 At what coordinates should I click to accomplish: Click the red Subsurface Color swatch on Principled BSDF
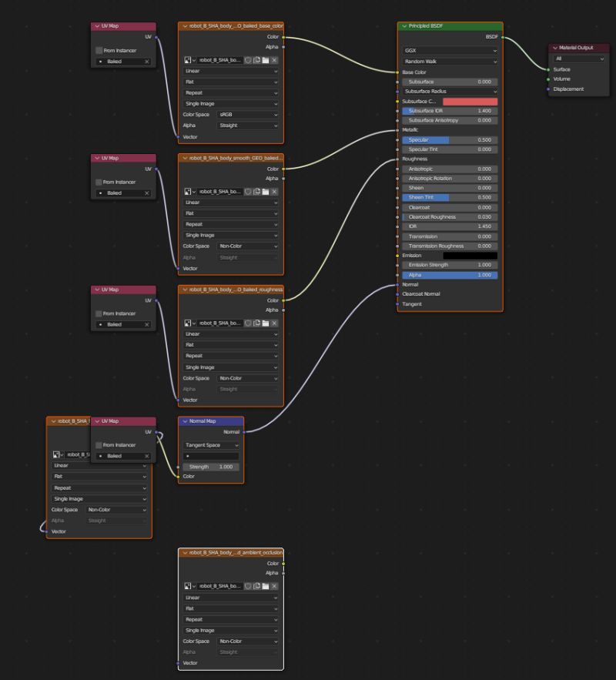tap(470, 101)
